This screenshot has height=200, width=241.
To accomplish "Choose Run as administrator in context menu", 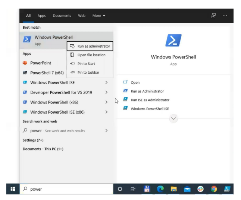I will (90, 46).
